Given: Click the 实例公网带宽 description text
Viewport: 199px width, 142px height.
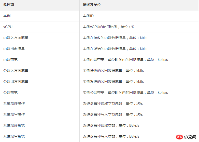Looking at the screenshot, I should tap(125, 93).
